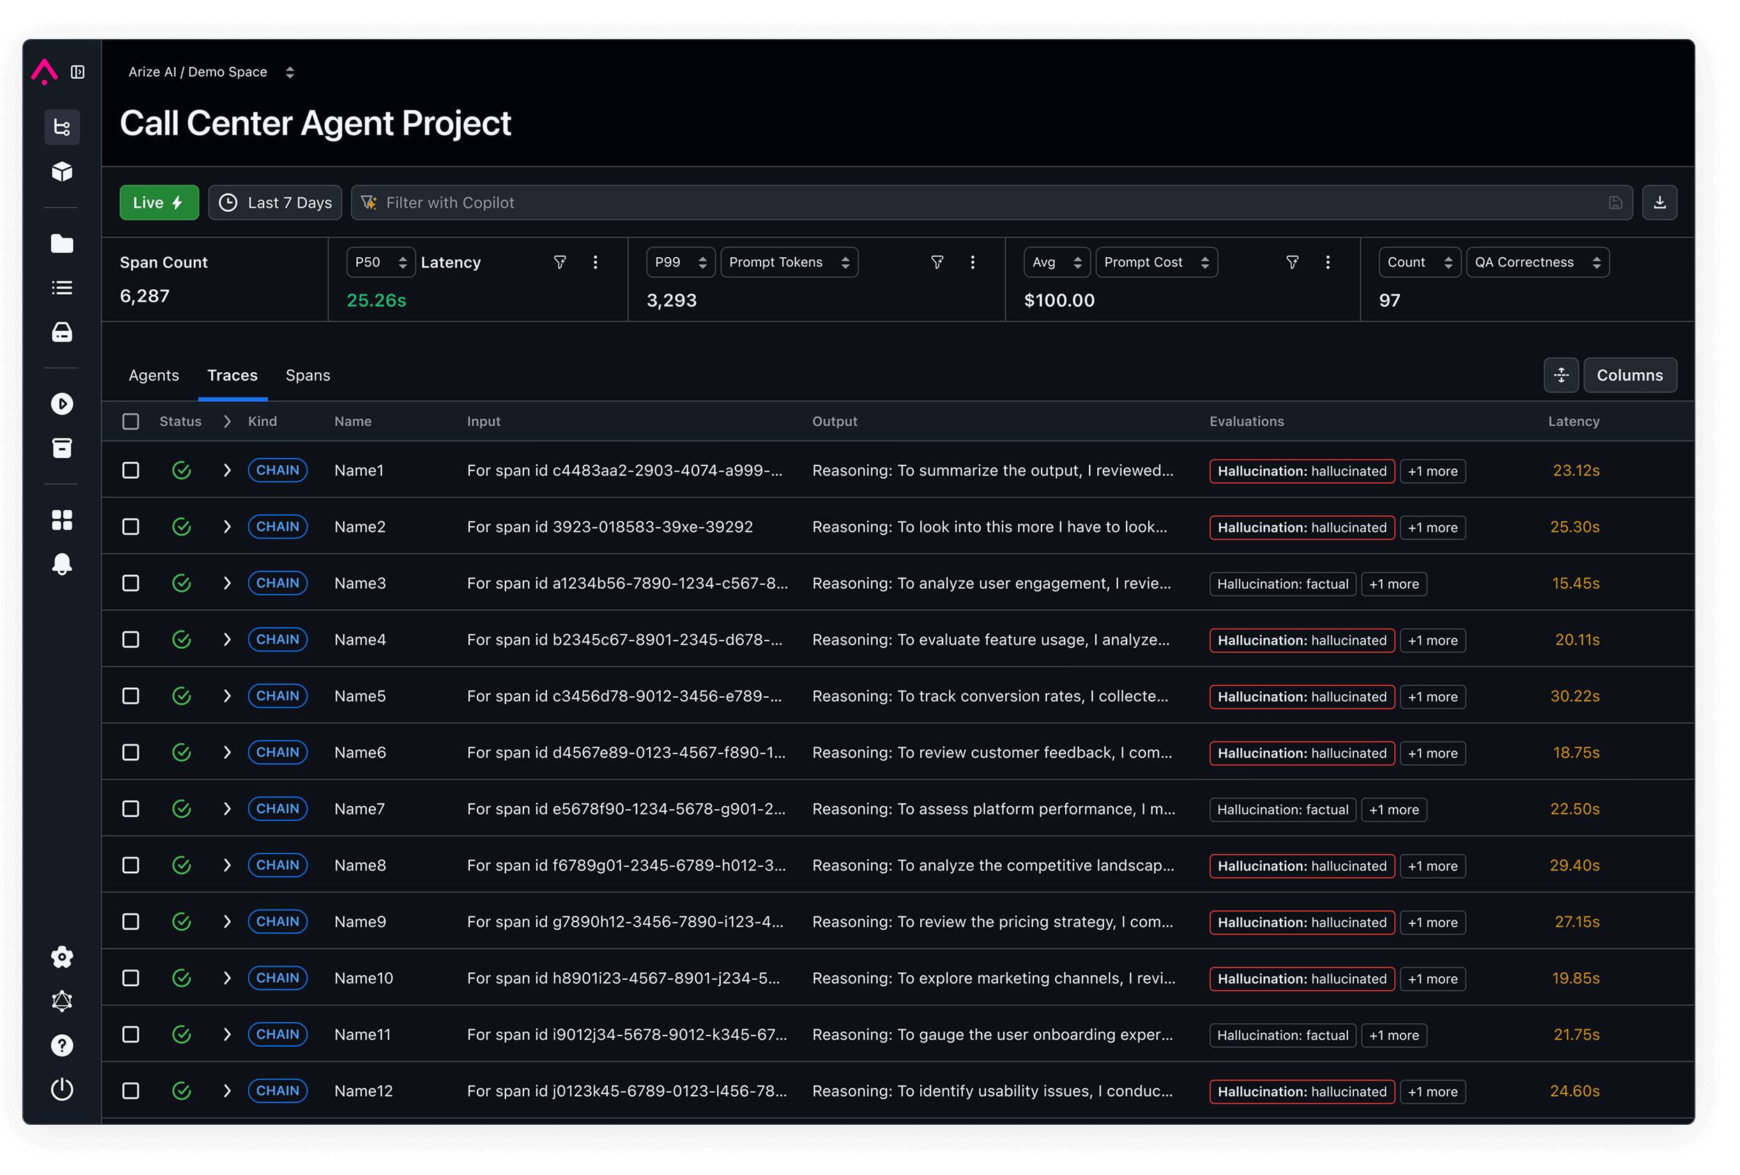
Task: Open the Avg aggregation dropdown
Action: click(x=1058, y=262)
